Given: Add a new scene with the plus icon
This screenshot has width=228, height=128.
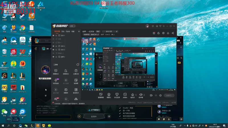Looking at the screenshot, I should point(79,31).
